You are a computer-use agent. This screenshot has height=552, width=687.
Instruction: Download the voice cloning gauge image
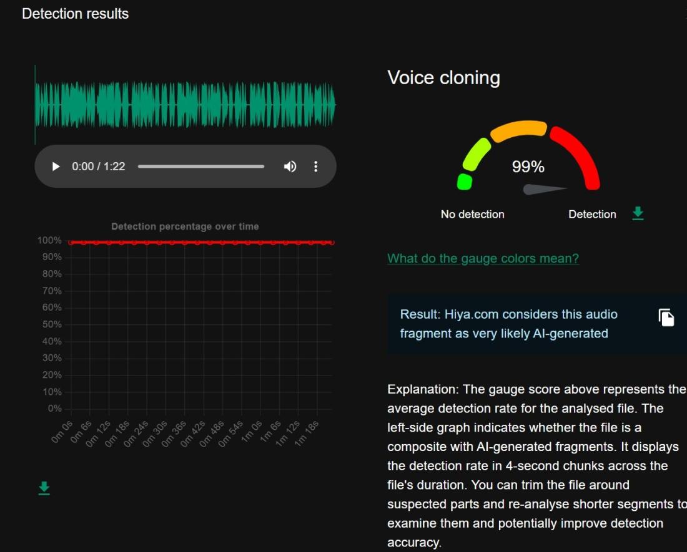(638, 213)
